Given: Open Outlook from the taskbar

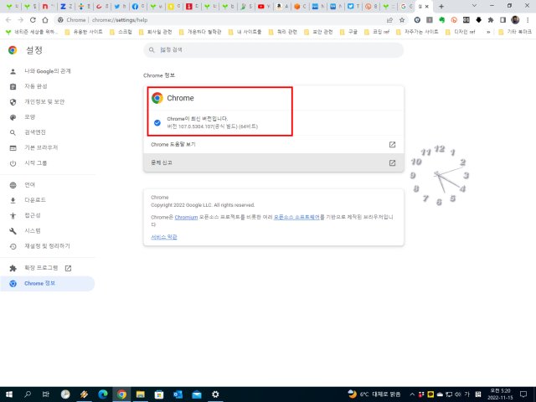Looking at the screenshot, I should tap(178, 394).
